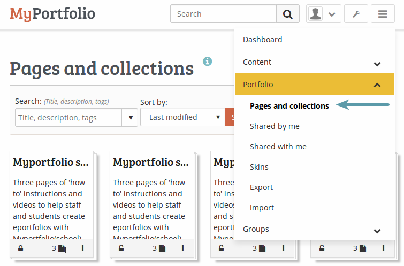Open the wrench administration menu

356,14
